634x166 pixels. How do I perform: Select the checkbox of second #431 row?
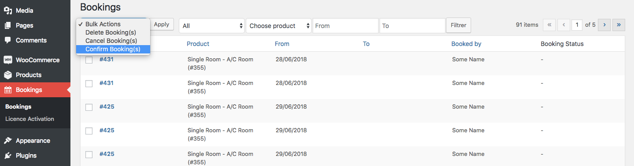pos(89,84)
